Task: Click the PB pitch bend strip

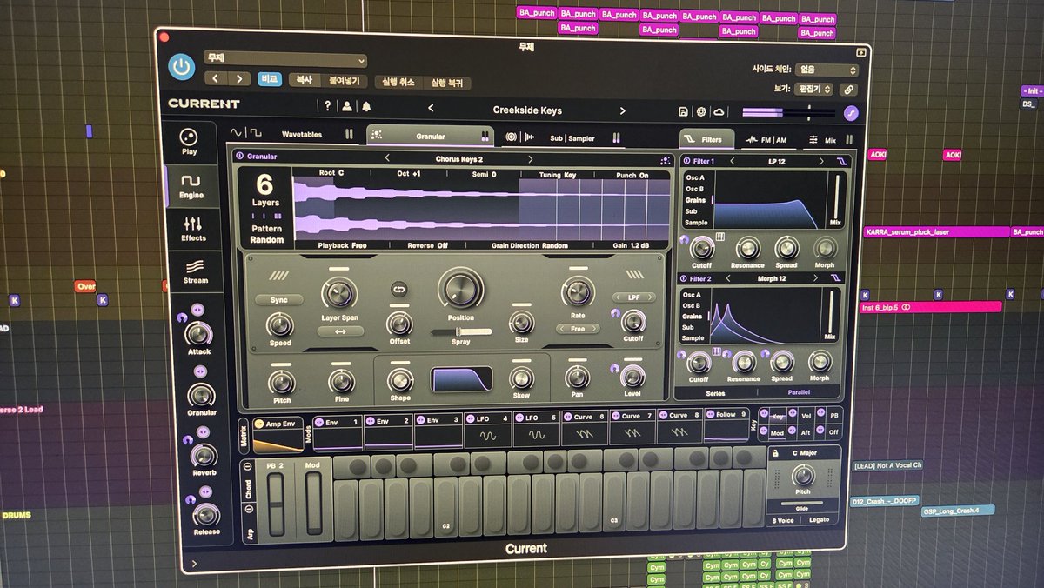Action: tap(274, 504)
